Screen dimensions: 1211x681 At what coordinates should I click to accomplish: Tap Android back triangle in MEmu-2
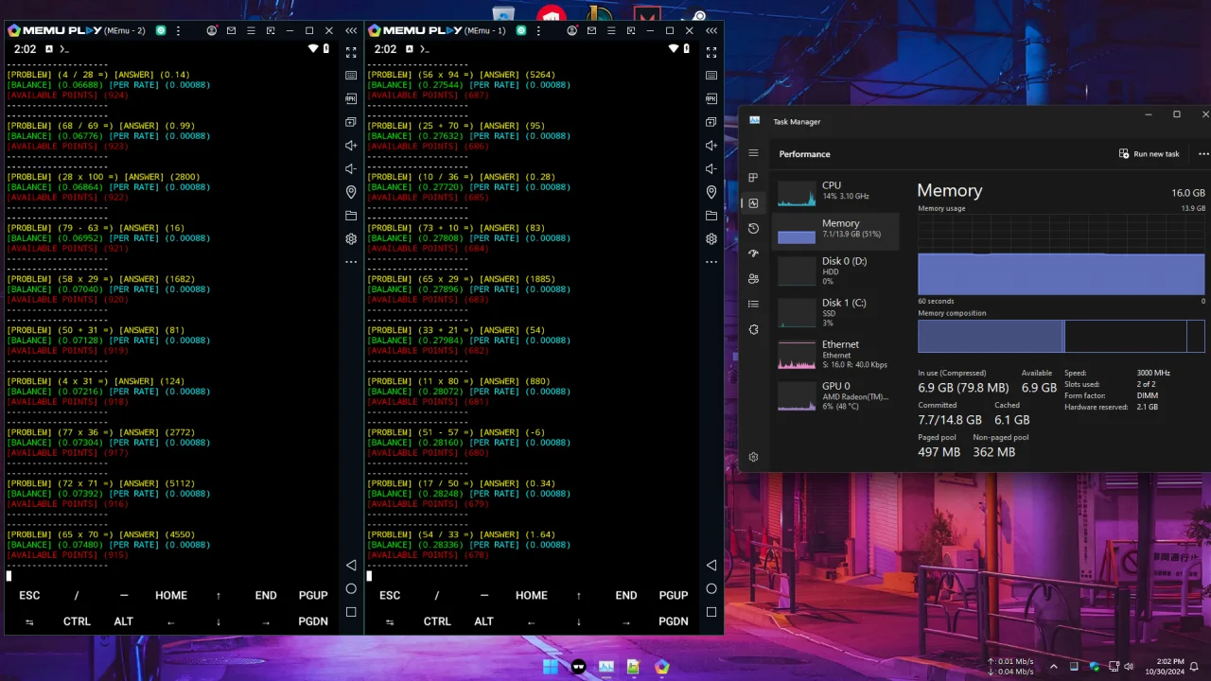(351, 565)
